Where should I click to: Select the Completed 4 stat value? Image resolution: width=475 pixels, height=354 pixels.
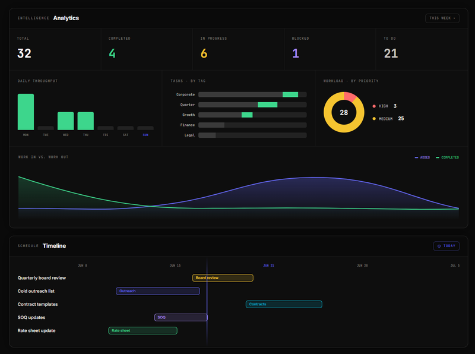pos(112,53)
